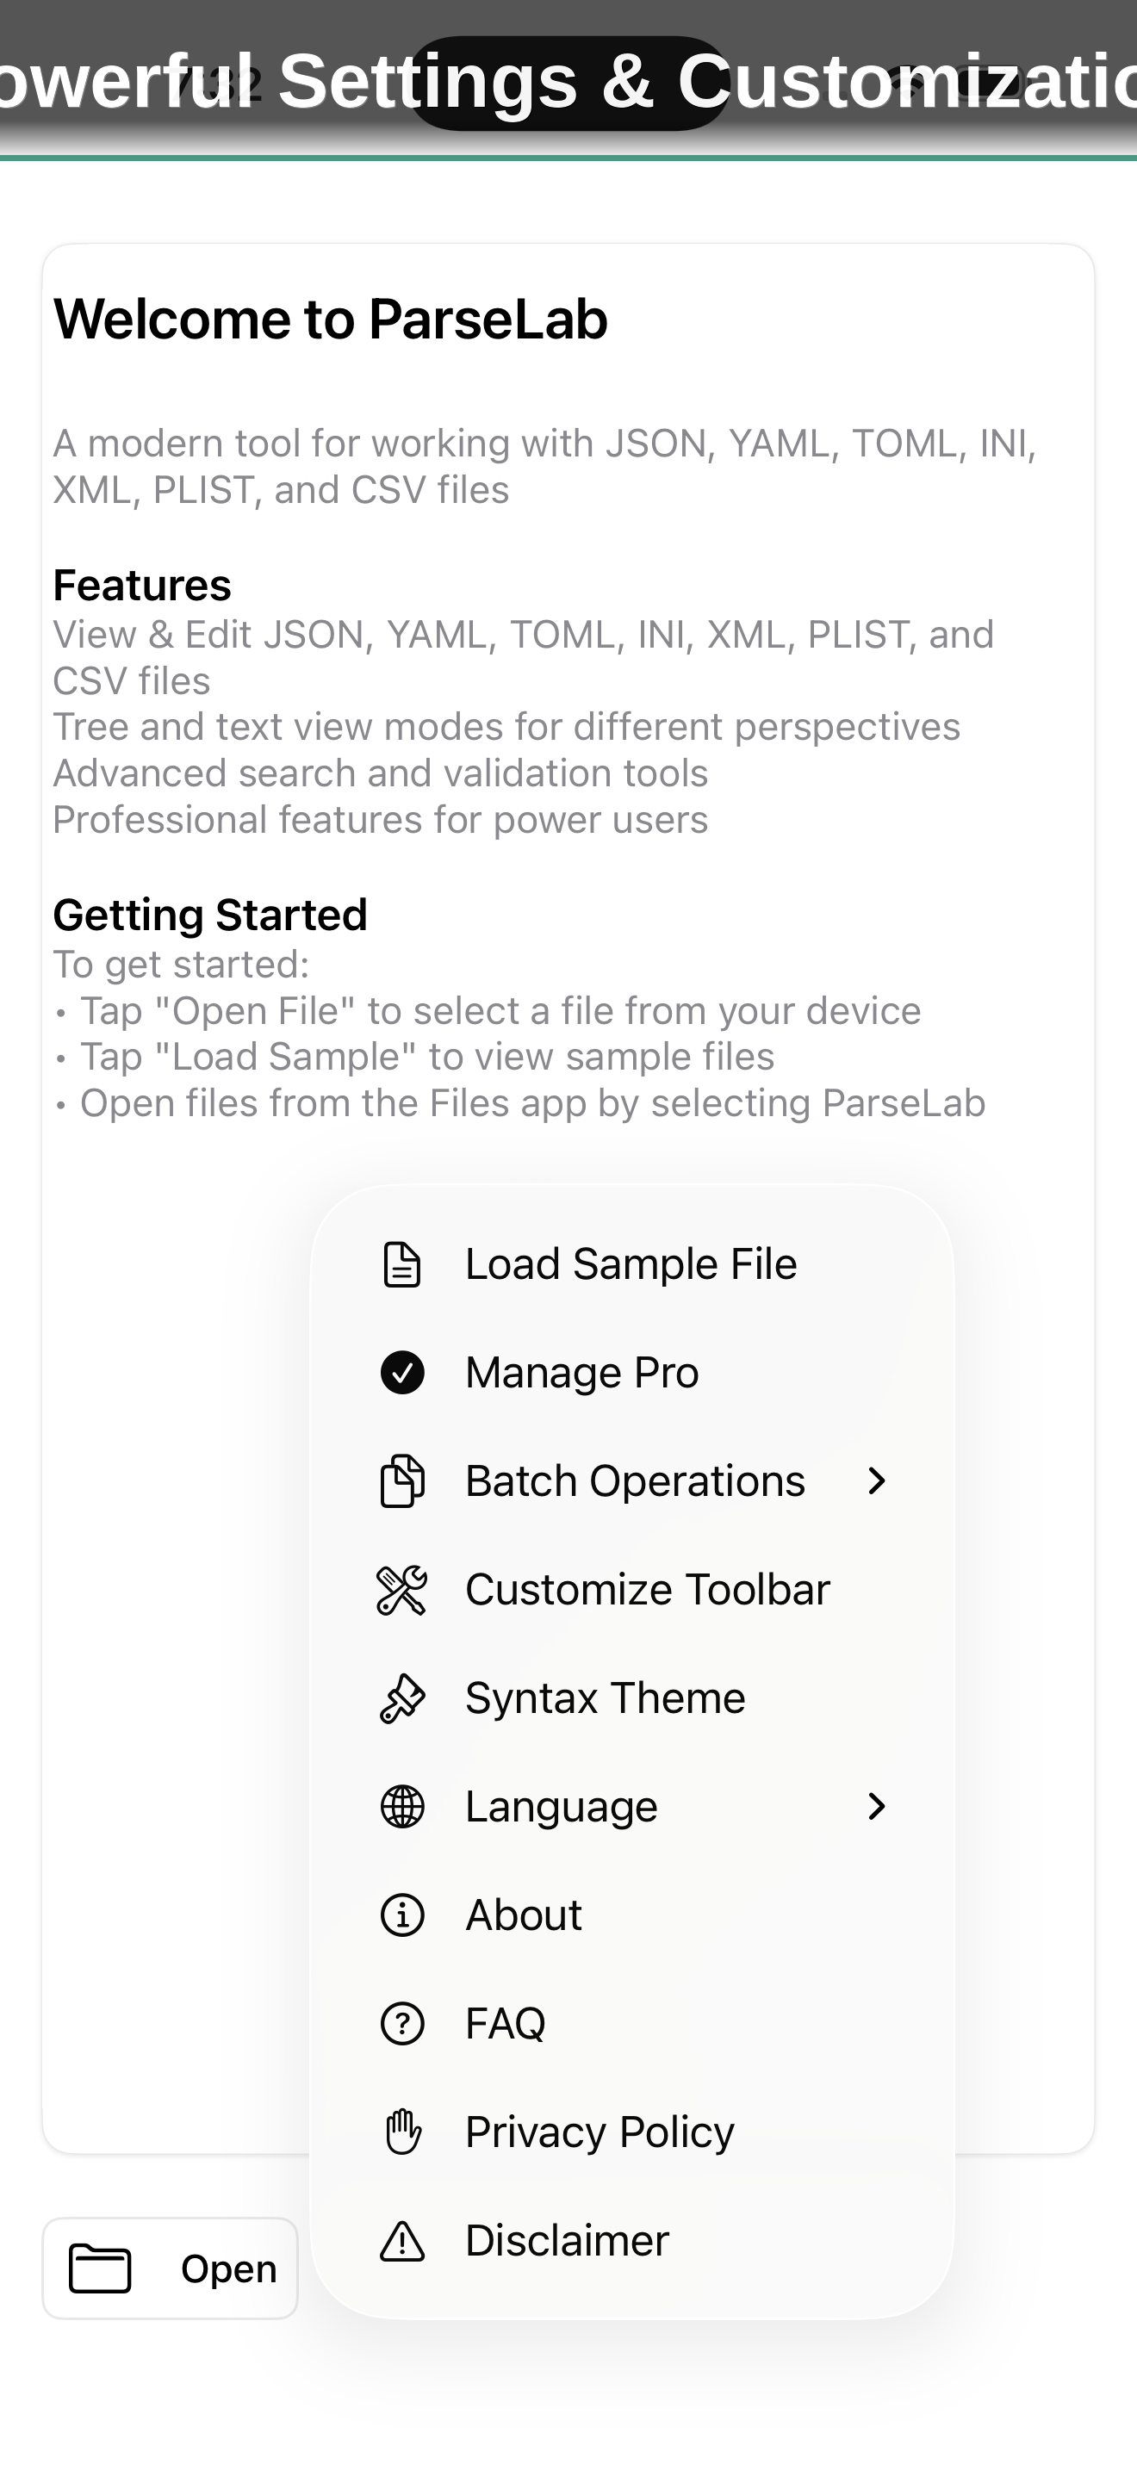Click the Language globe icon
The image size is (1137, 2470).
coord(401,1807)
